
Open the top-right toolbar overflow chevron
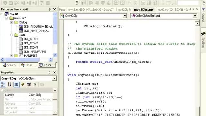click(204, 2)
